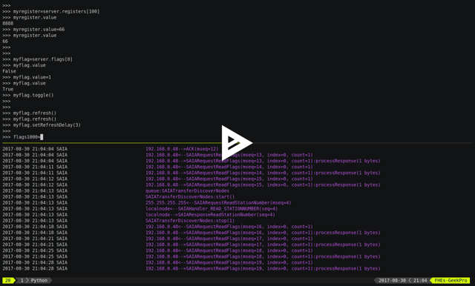Click the output True
475x286 pixels.
click(8, 89)
